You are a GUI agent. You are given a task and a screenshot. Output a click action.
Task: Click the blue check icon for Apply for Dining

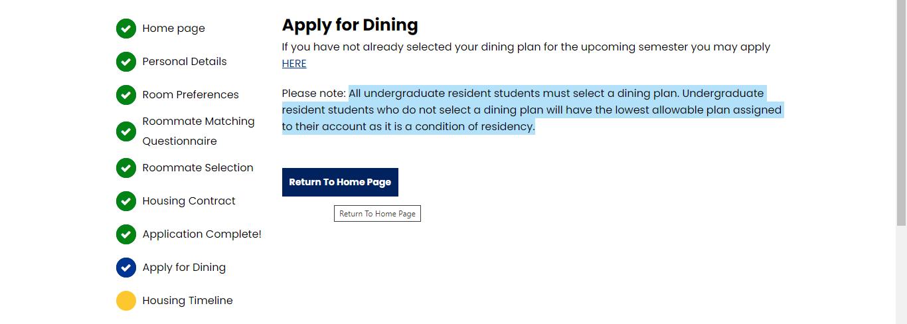(126, 268)
